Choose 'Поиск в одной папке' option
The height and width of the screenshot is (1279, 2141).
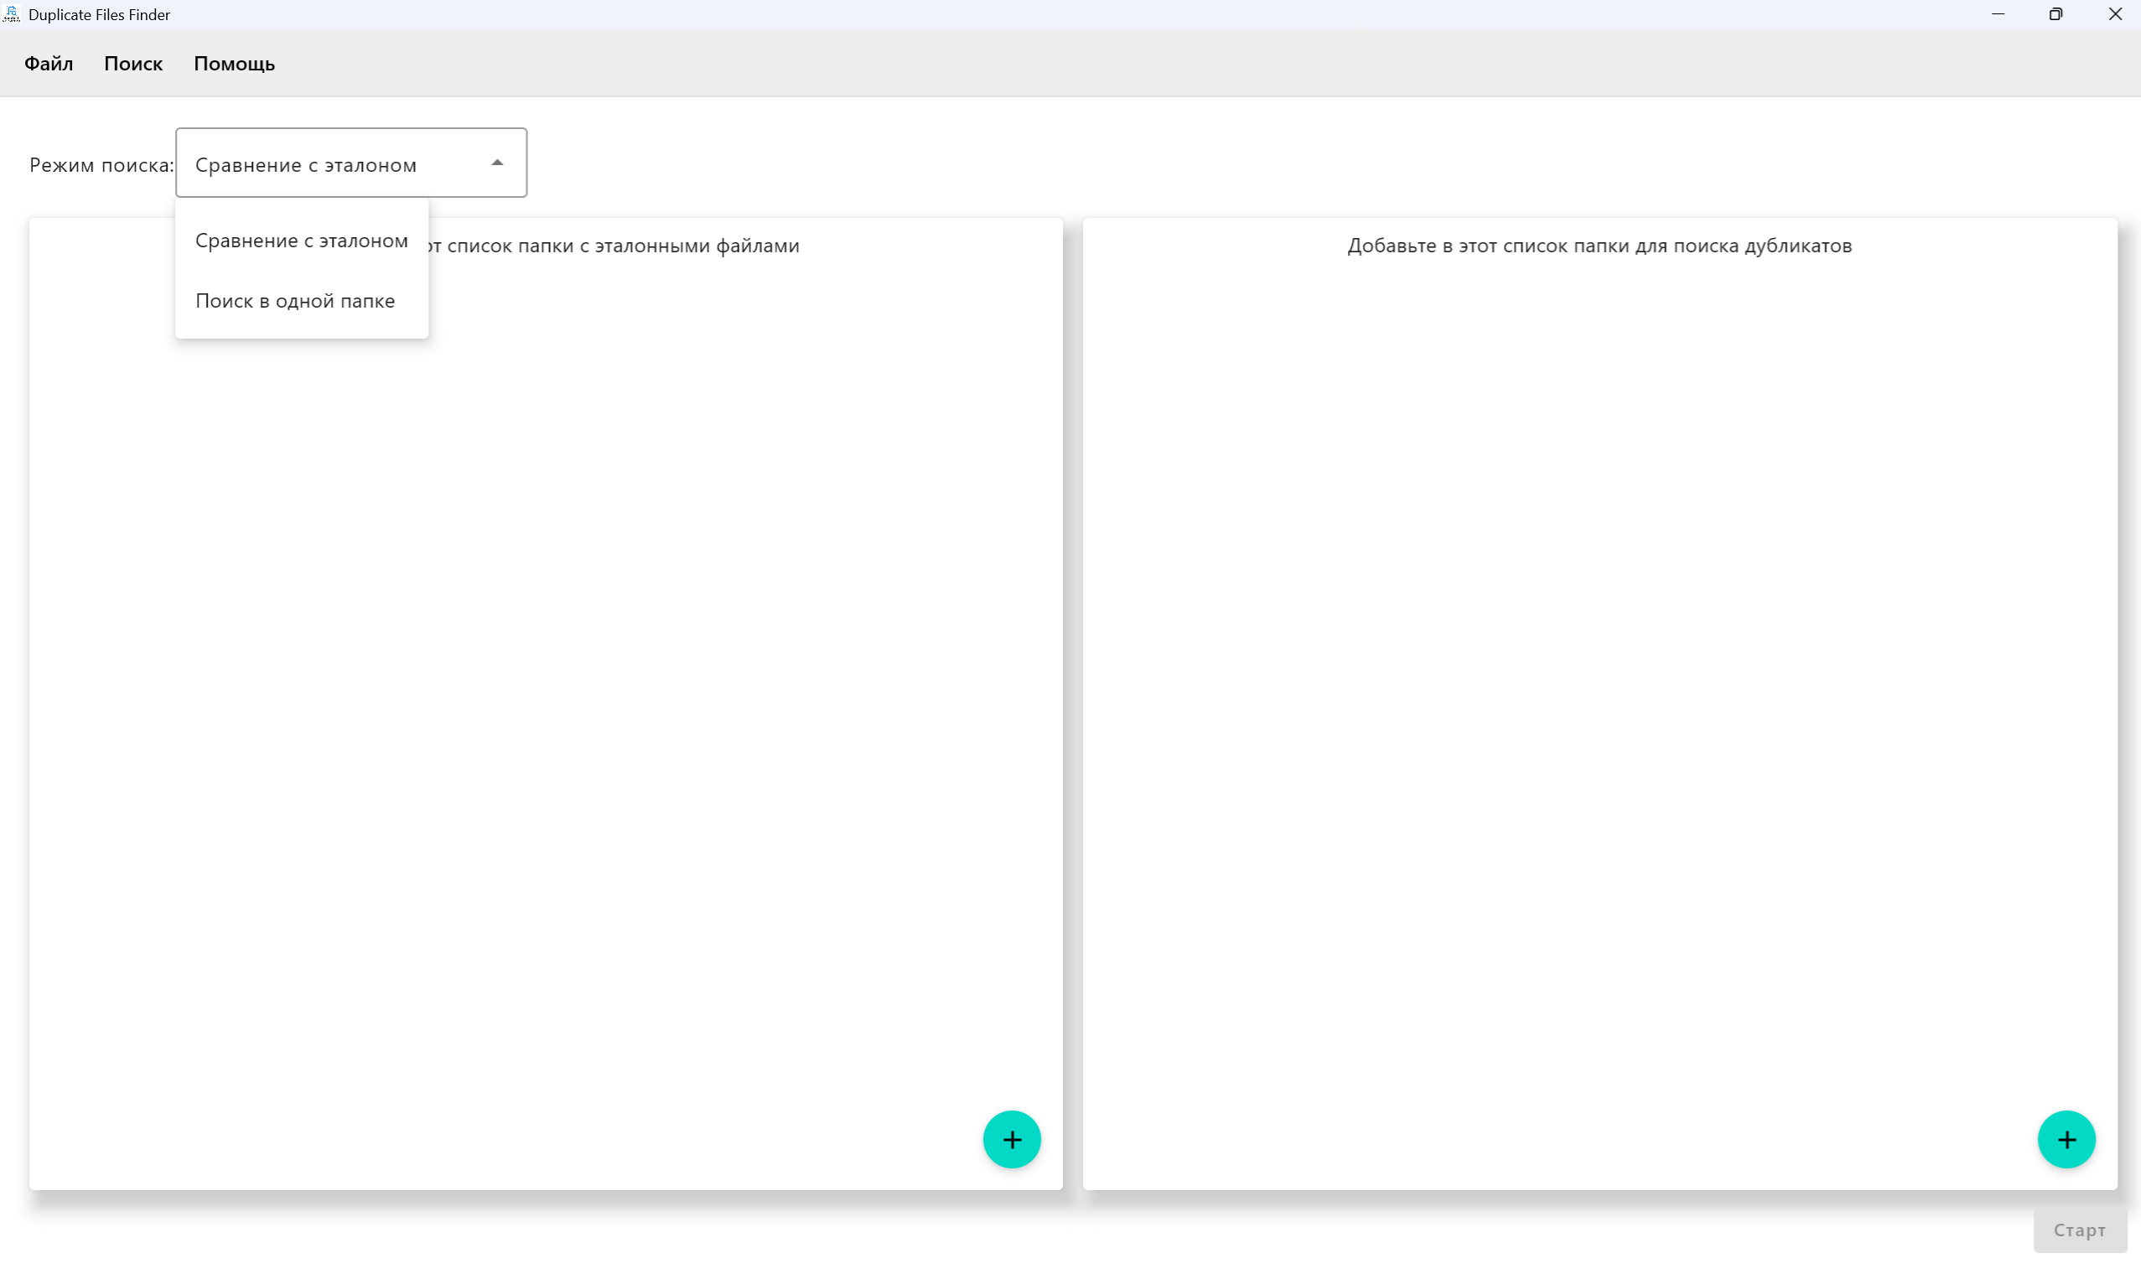295,301
